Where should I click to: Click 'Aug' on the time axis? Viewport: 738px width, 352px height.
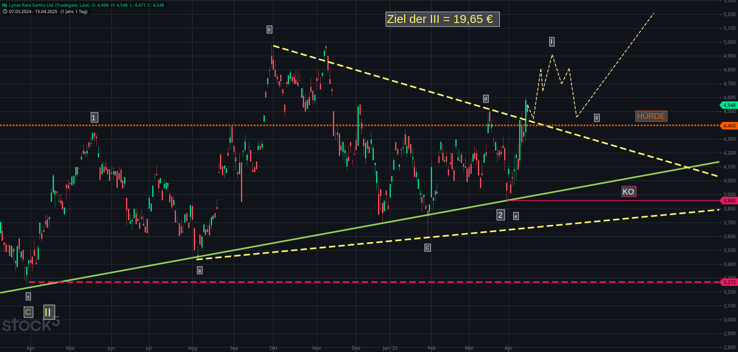(x=193, y=348)
